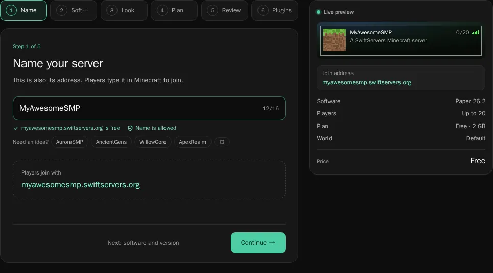Click the green Live preview status dot
Screen dimensions: 493x273
(x=318, y=12)
